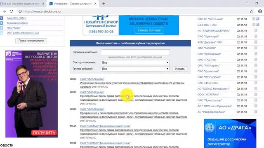Image resolution: width=264 pixels, height=148 pixels.
Task: Open the Банк ВТБ (ПАО) link in left list
Action: tap(16, 18)
